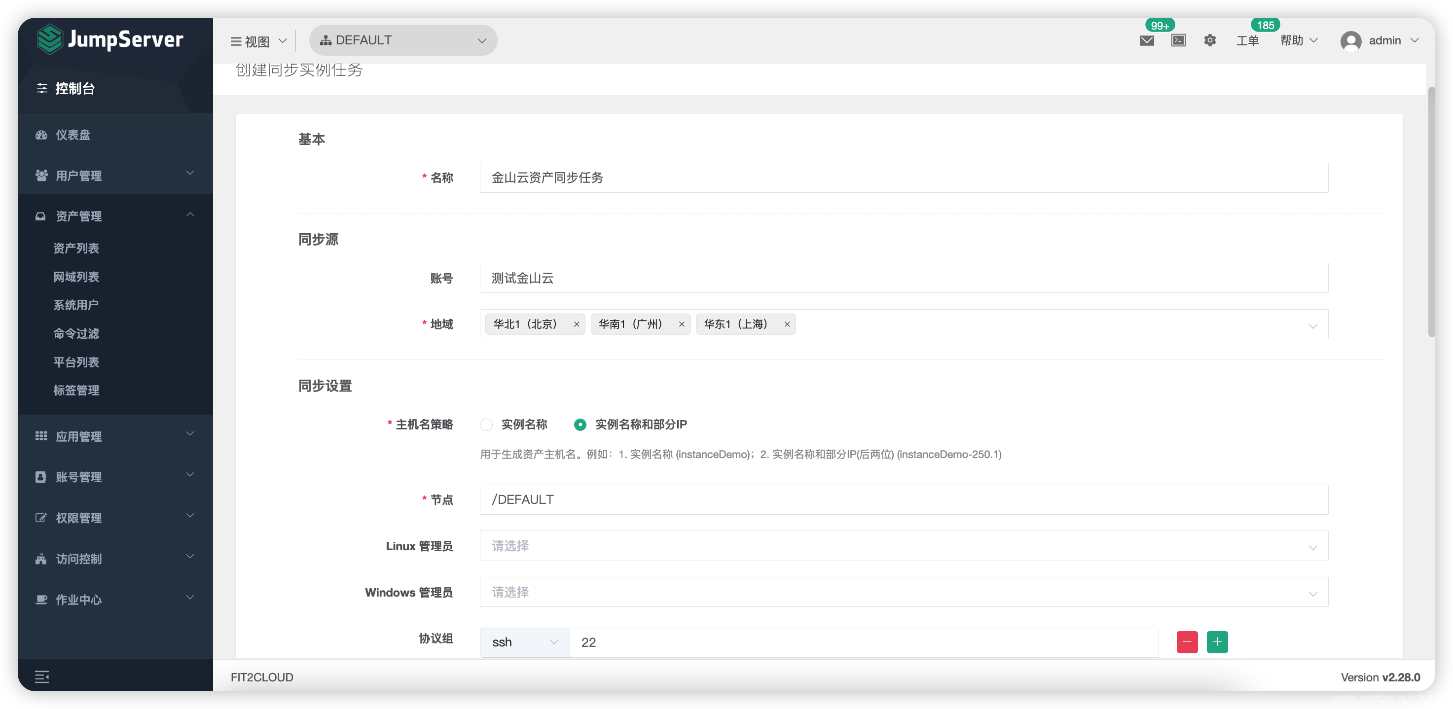Viewport: 1453px width, 709px height.
Task: Collapse sidebar using bottom toggle icon
Action: tap(42, 676)
